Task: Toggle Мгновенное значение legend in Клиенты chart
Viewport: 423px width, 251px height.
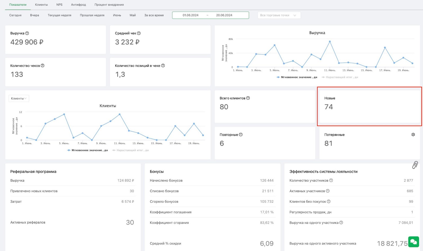Action: 88,150
